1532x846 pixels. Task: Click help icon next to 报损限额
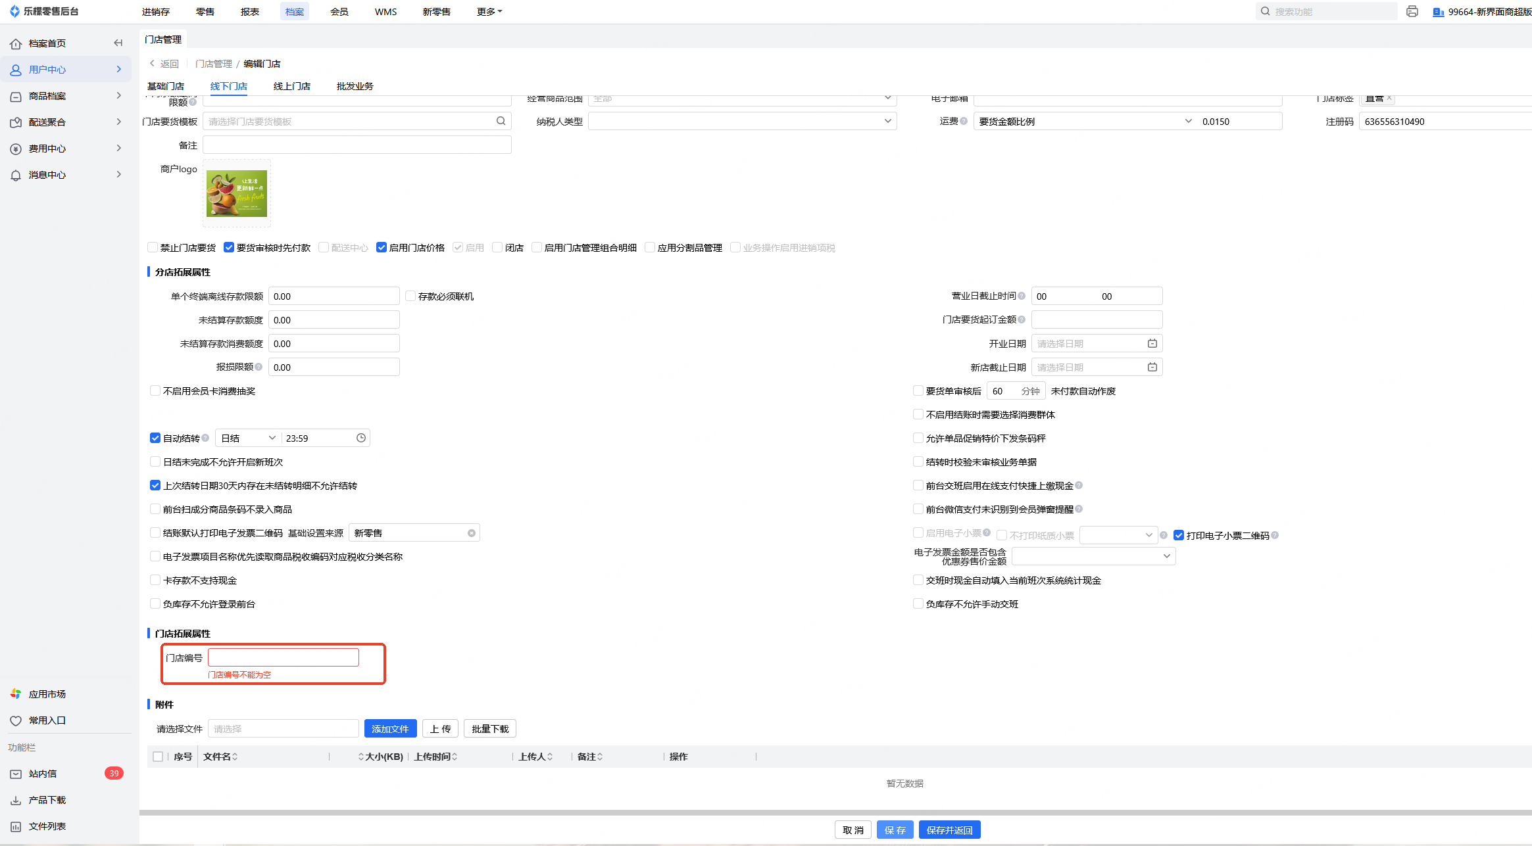coord(259,367)
